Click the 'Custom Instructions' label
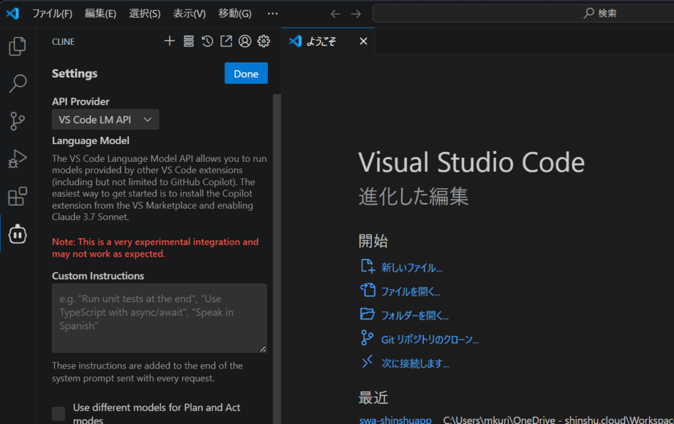 pos(98,276)
